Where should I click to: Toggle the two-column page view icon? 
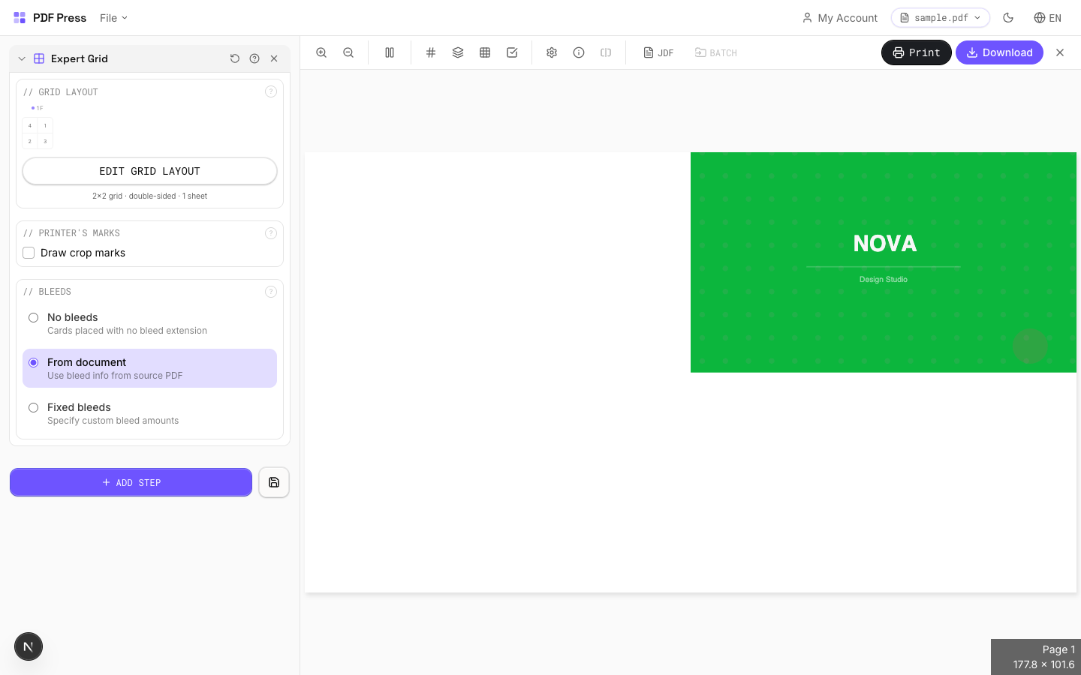390,52
